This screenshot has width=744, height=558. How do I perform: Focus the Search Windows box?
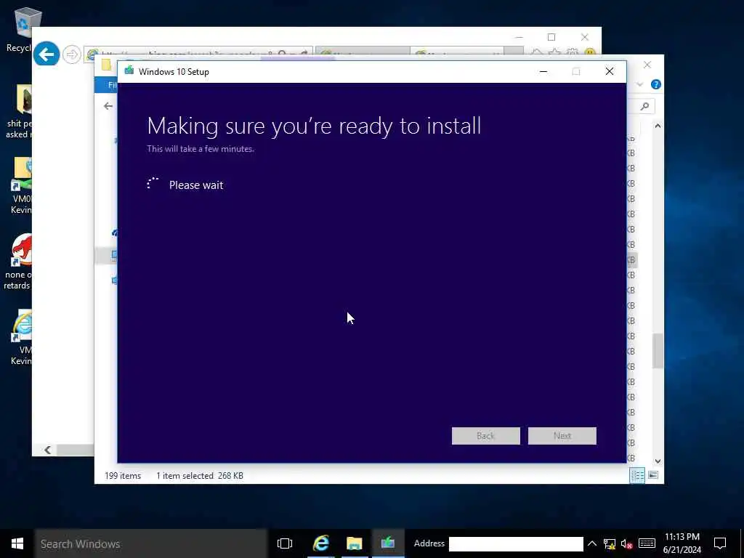click(x=151, y=543)
